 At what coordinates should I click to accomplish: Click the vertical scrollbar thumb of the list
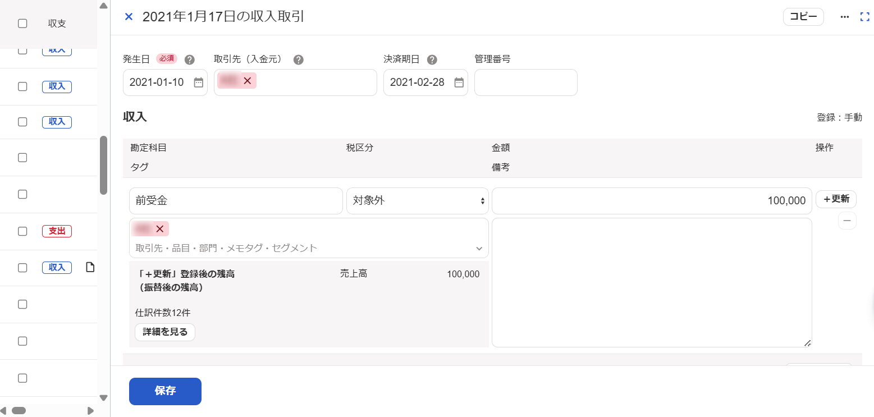click(x=103, y=165)
